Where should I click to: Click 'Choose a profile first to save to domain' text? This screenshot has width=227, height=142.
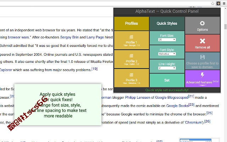[x=203, y=65]
